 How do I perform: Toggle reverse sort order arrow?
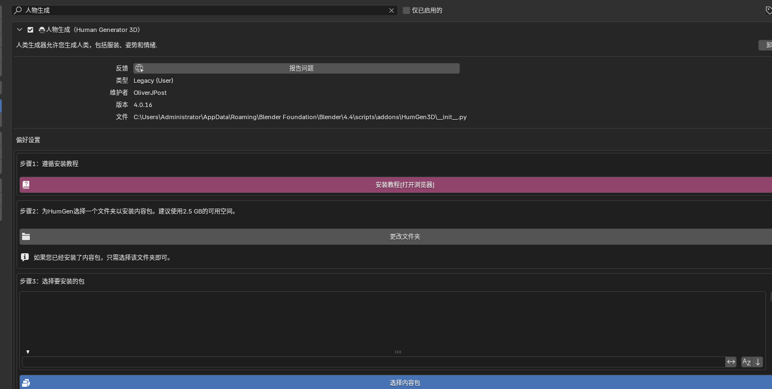(758, 362)
